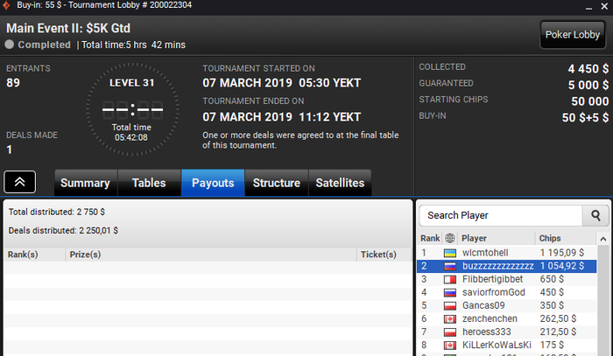Sort players by Rank column header
The image size is (613, 356).
430,238
